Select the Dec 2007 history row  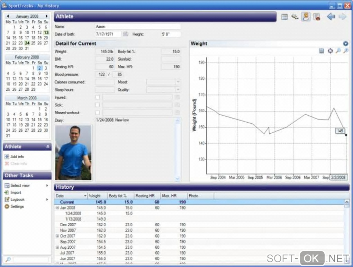pyautogui.click(x=199, y=225)
